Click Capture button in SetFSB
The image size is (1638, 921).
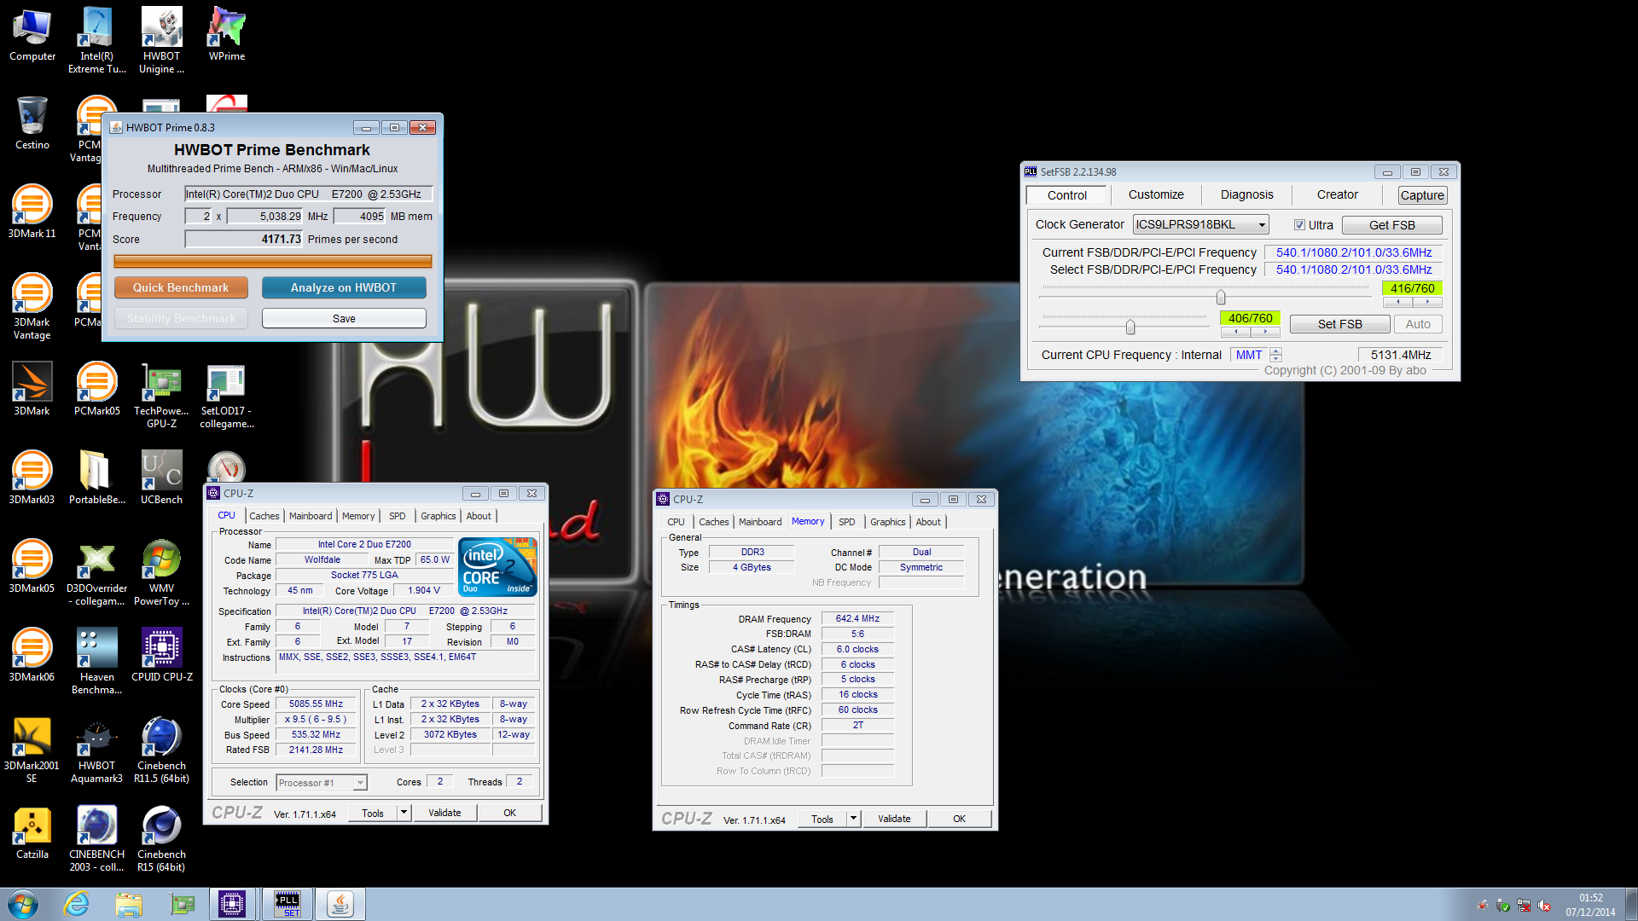point(1422,195)
